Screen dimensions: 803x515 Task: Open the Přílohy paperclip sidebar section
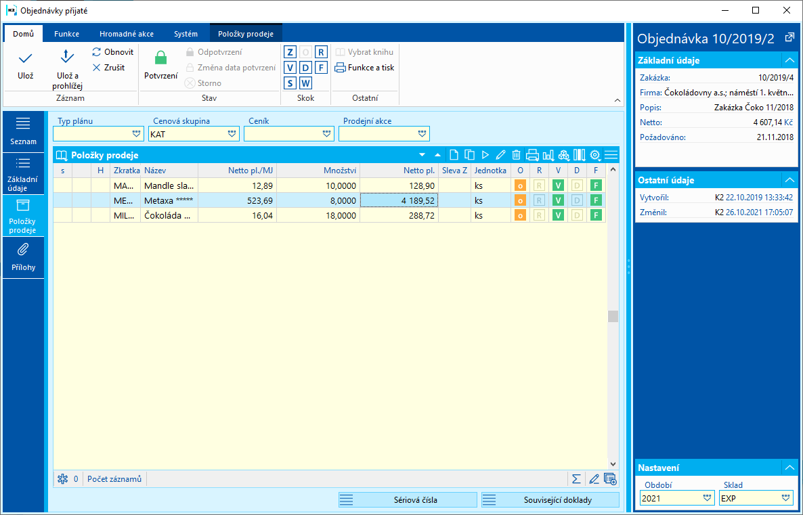click(x=23, y=257)
